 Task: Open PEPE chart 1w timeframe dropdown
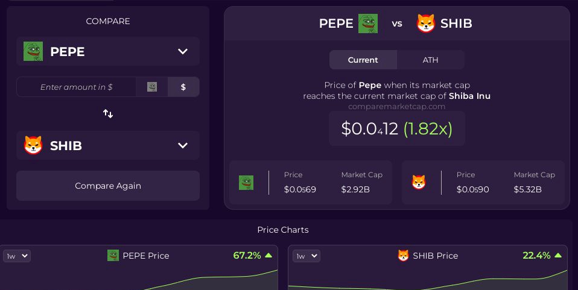17,256
